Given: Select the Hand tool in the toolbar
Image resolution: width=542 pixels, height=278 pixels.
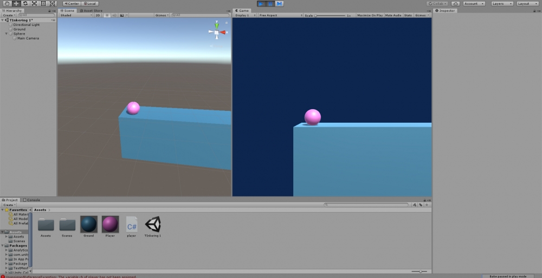Looking at the screenshot, I should 7,3.
